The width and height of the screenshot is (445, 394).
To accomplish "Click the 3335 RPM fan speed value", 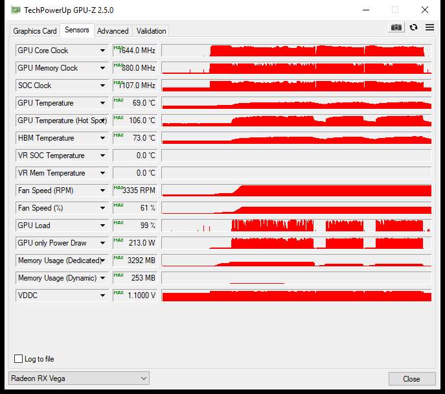I will pyautogui.click(x=135, y=191).
